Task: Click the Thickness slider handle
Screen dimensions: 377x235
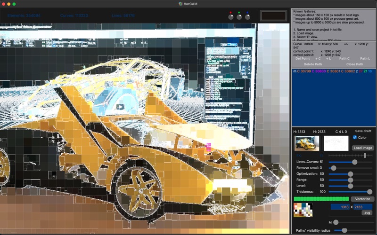Action: pyautogui.click(x=370, y=192)
